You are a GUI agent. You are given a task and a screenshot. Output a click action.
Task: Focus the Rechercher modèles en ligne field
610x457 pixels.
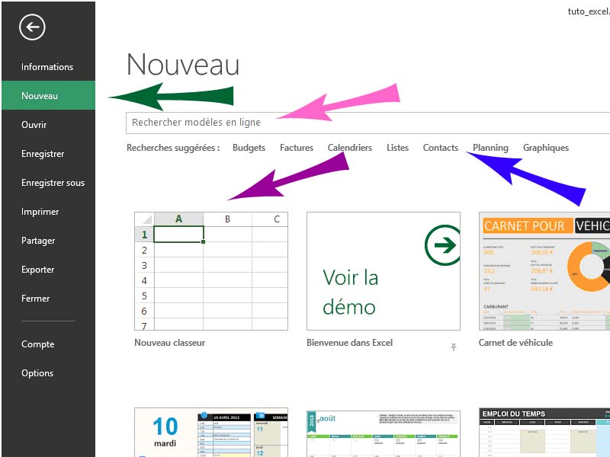pyautogui.click(x=368, y=123)
